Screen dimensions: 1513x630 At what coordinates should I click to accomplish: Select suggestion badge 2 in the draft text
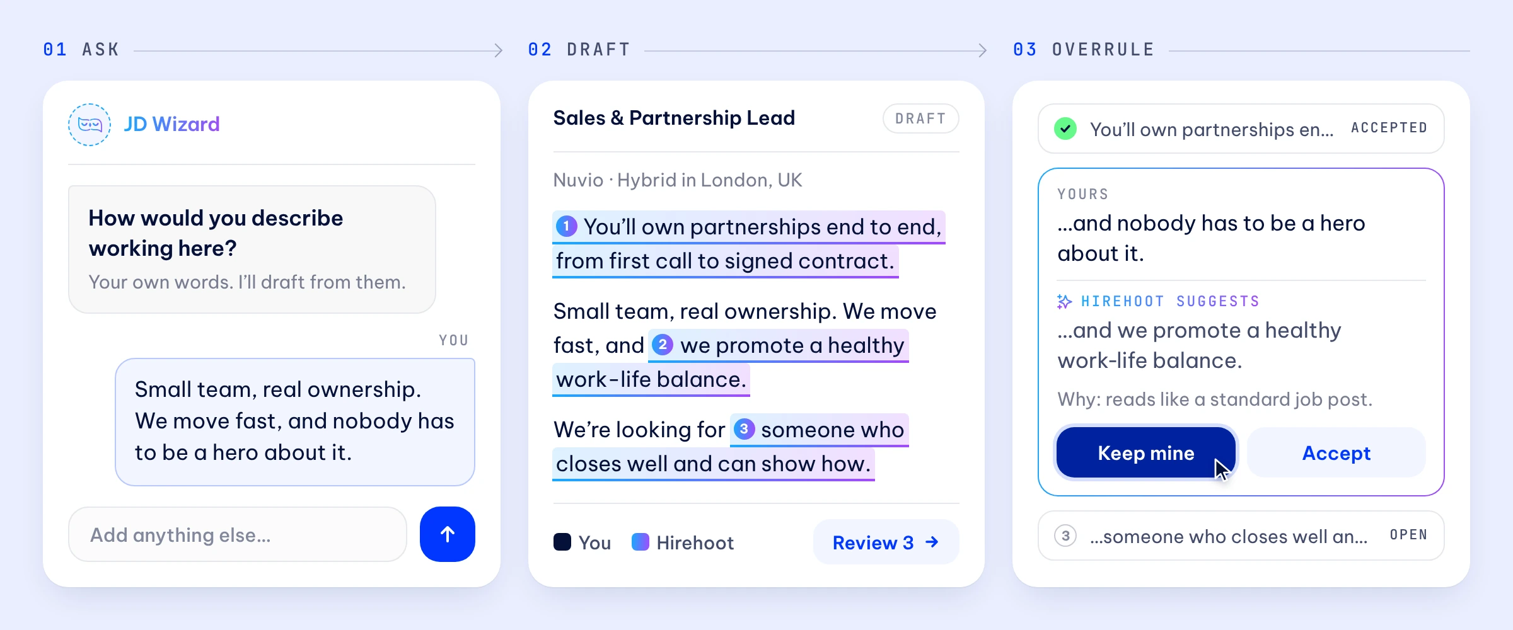[662, 345]
